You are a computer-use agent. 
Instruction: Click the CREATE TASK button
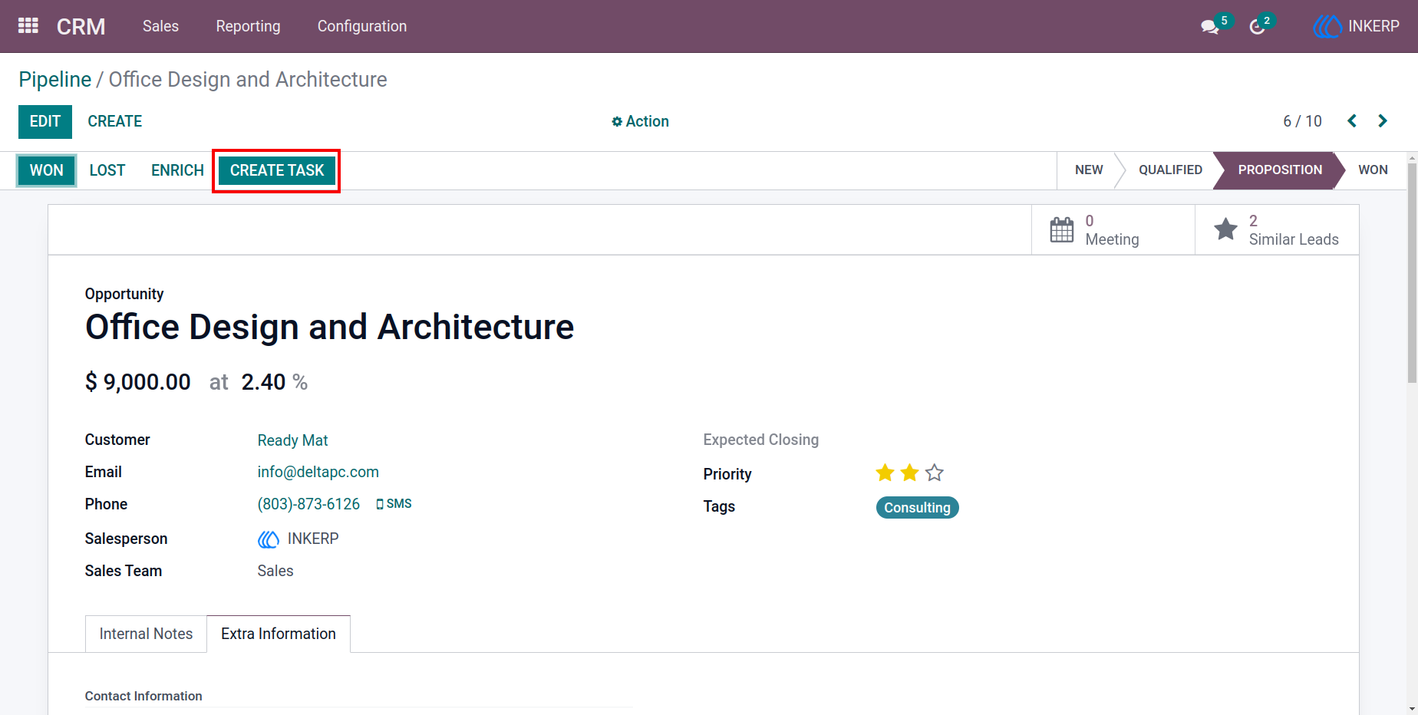tap(277, 170)
